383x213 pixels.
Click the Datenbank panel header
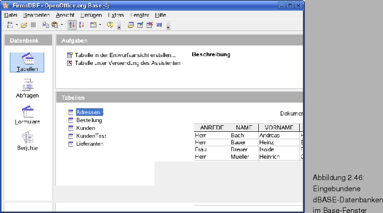[28, 40]
